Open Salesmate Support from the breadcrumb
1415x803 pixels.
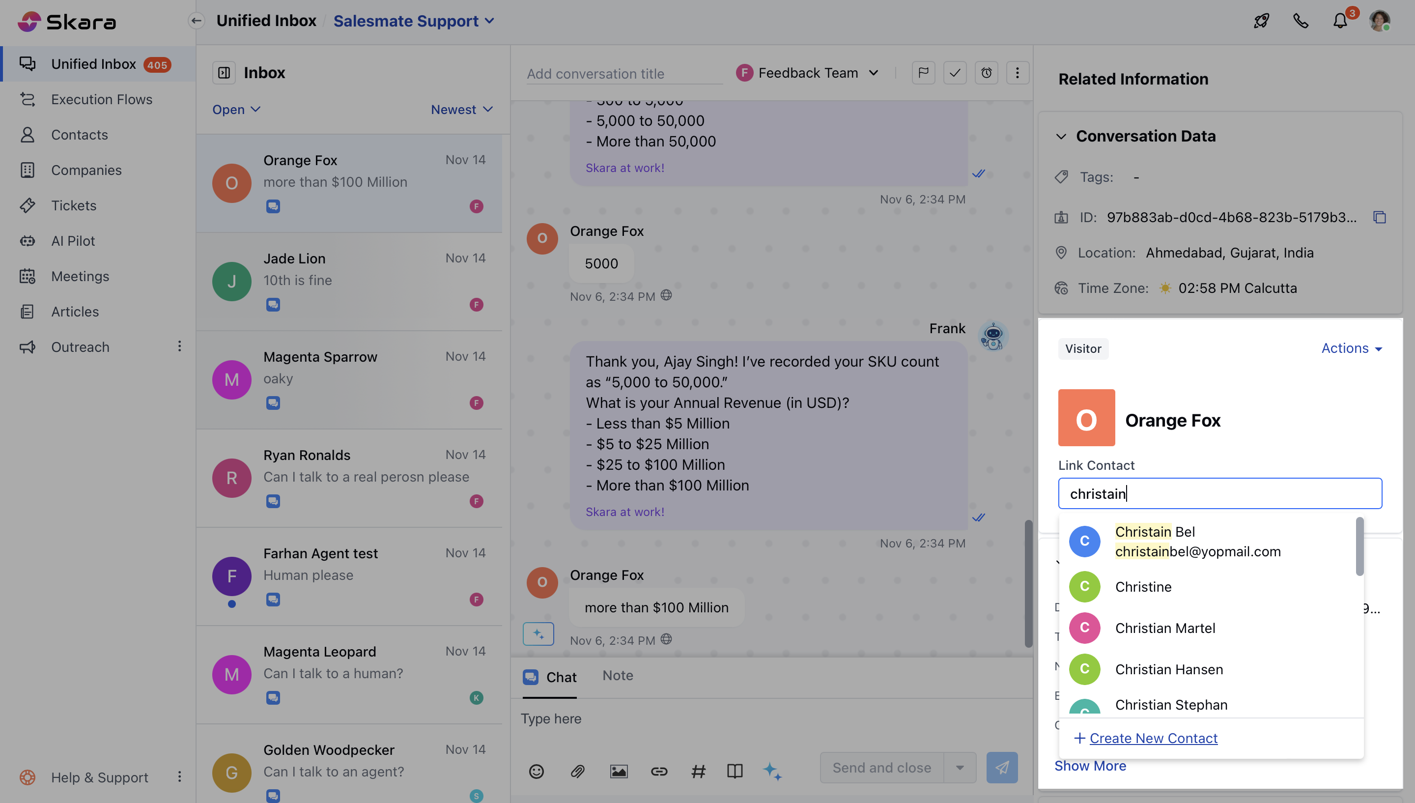point(406,21)
